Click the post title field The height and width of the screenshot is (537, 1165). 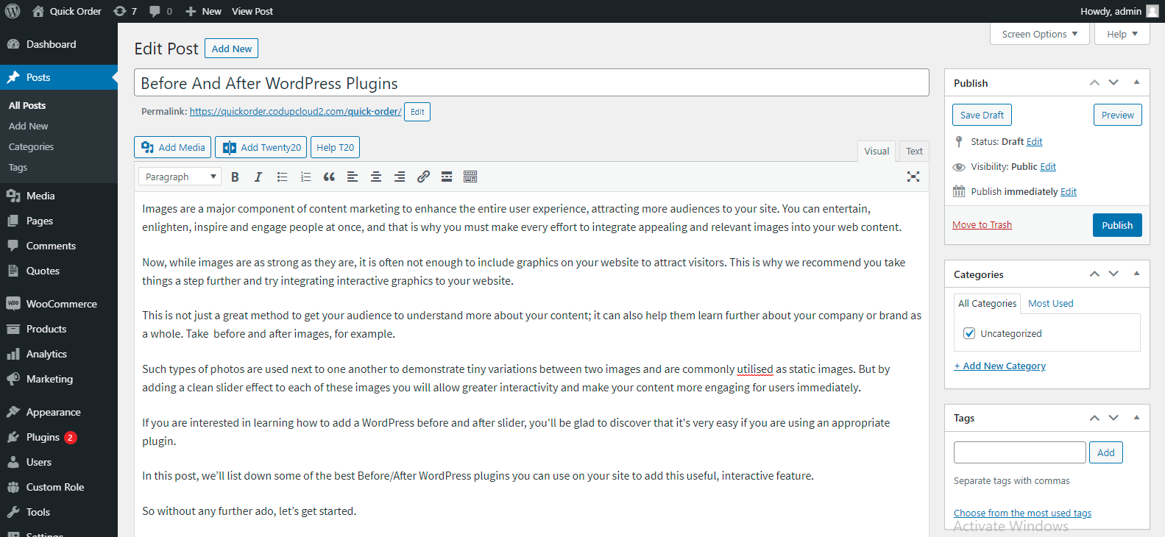(x=531, y=82)
